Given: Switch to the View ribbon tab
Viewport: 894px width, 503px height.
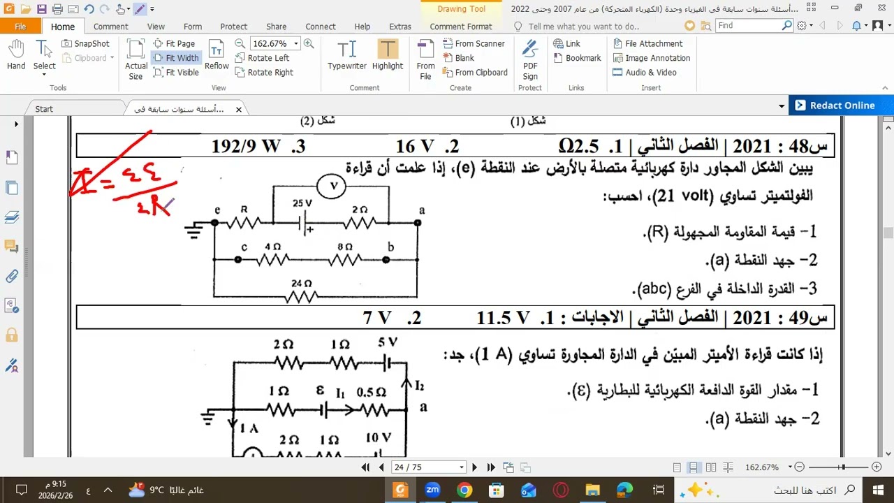Looking at the screenshot, I should [156, 27].
